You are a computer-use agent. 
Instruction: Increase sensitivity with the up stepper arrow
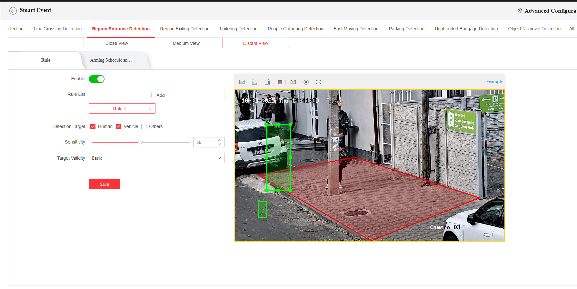219,140
